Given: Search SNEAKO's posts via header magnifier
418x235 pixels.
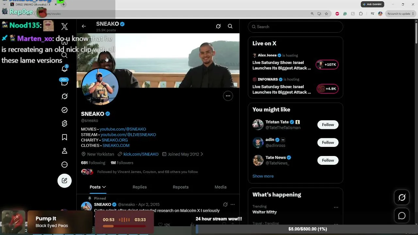Looking at the screenshot, I should coord(230,26).
